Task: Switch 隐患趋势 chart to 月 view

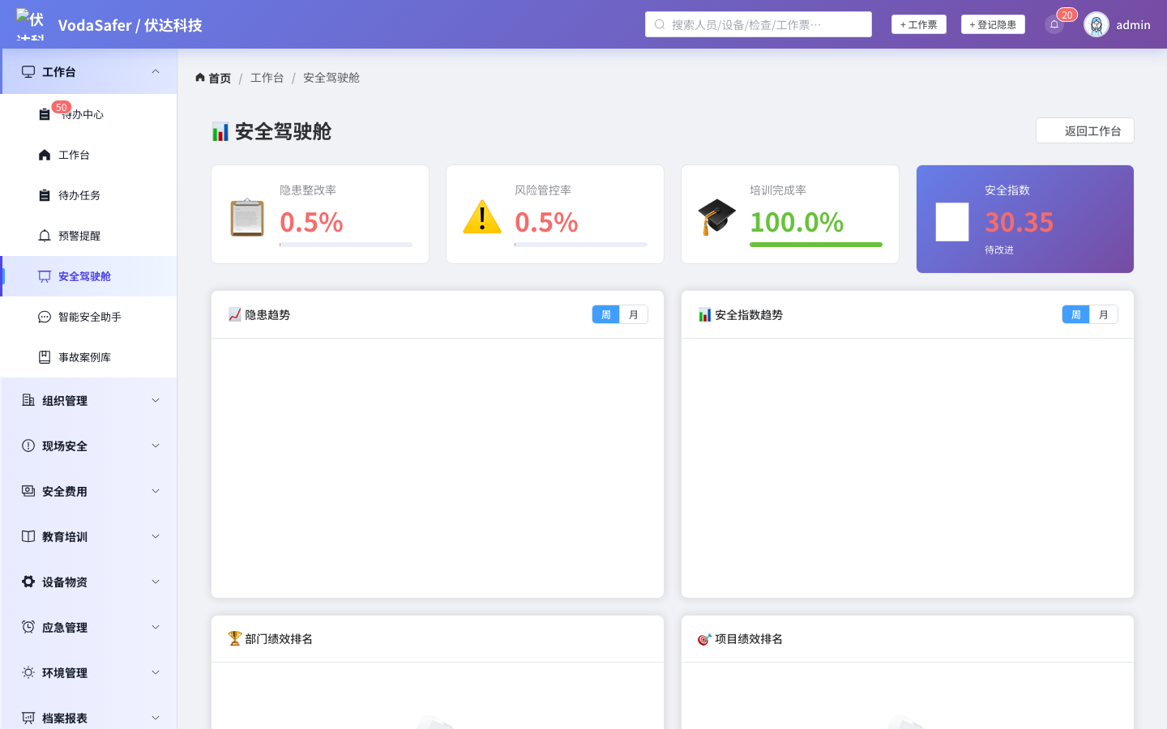Action: coord(634,314)
